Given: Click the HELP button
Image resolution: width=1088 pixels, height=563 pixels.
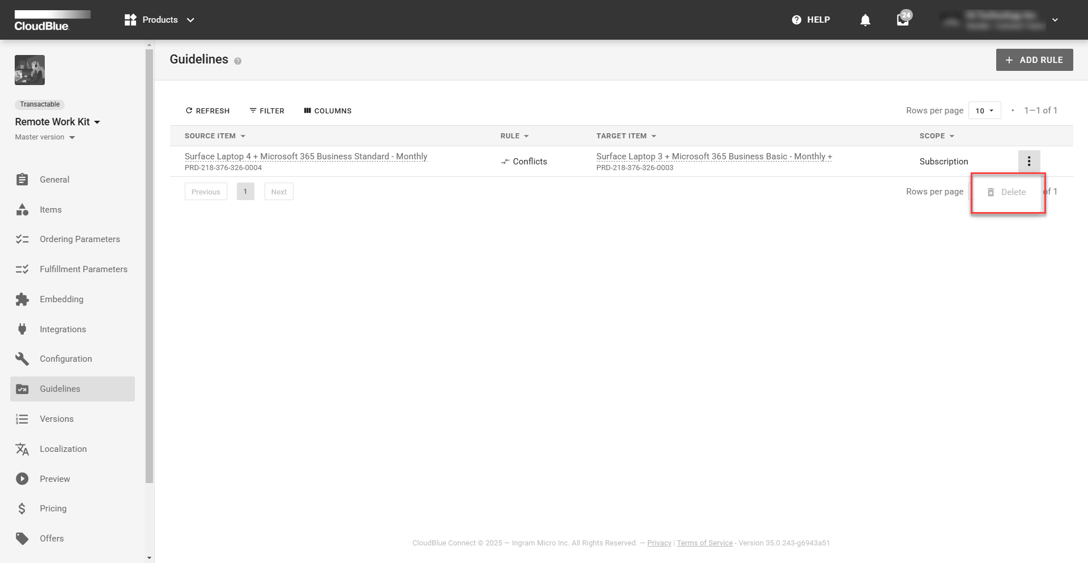Looking at the screenshot, I should [x=811, y=20].
